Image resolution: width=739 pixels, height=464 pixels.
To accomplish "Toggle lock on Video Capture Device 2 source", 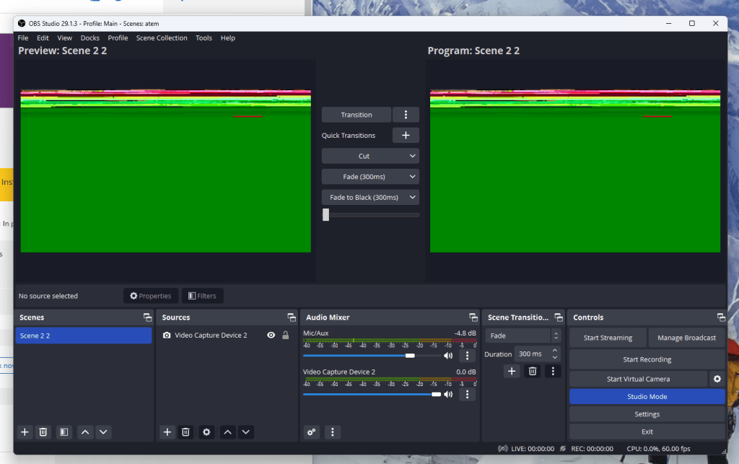I will tap(286, 336).
